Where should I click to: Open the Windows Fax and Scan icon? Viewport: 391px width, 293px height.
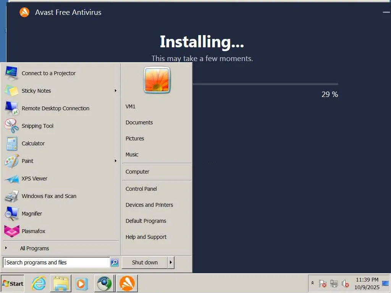(11, 196)
